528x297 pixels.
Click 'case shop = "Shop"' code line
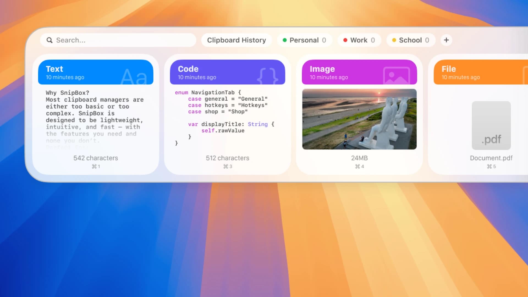click(x=218, y=112)
